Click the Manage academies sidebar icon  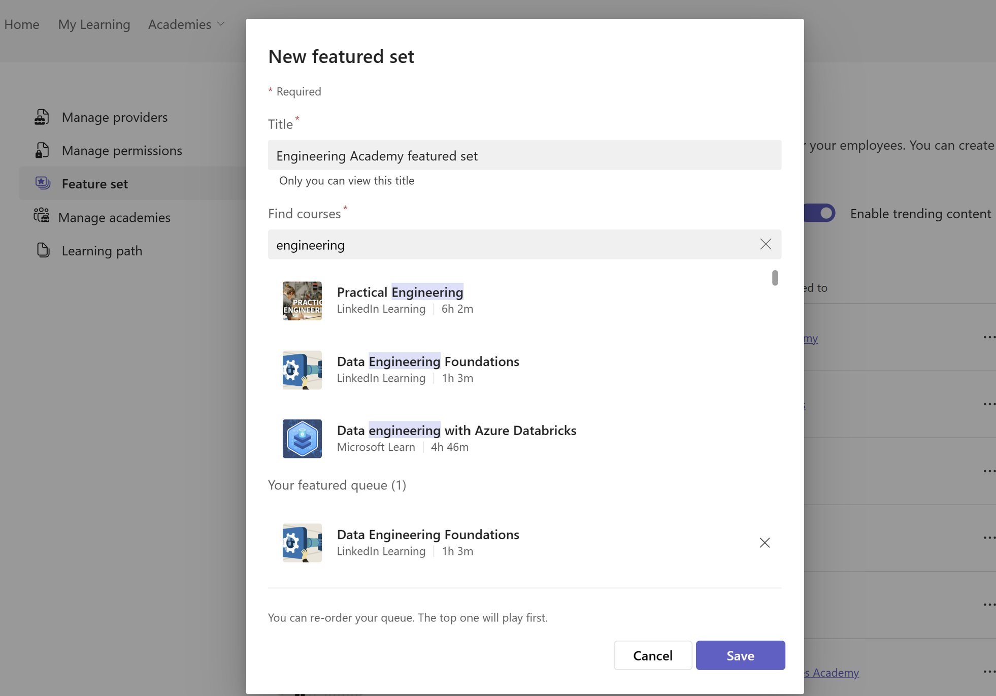tap(42, 216)
